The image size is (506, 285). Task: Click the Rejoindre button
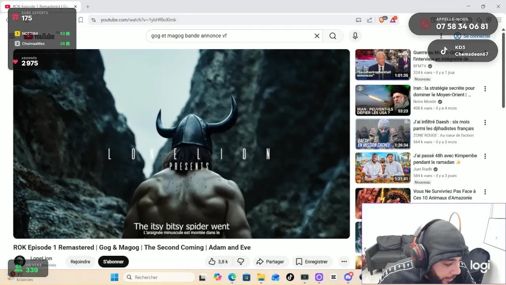80,262
